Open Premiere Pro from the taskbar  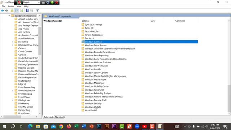(x=114, y=126)
